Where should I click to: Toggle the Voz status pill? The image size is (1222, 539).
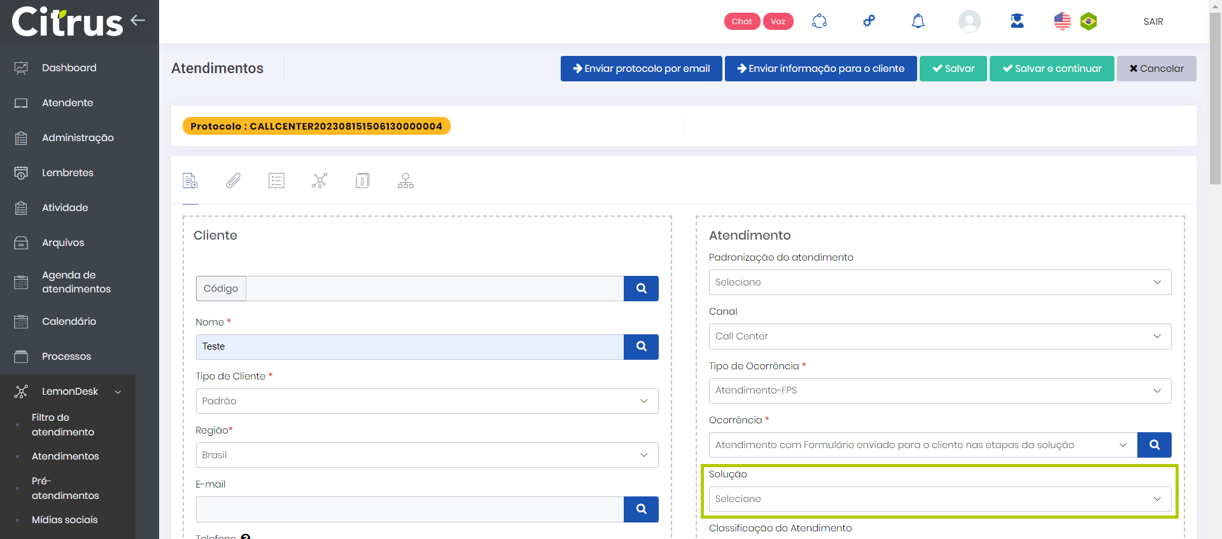tap(778, 22)
